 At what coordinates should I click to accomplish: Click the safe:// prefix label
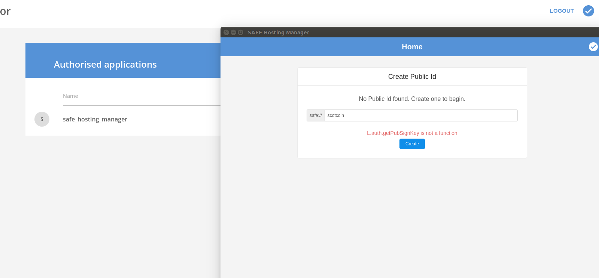click(316, 115)
